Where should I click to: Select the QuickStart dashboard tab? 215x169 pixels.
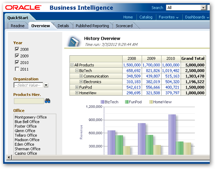18,18
